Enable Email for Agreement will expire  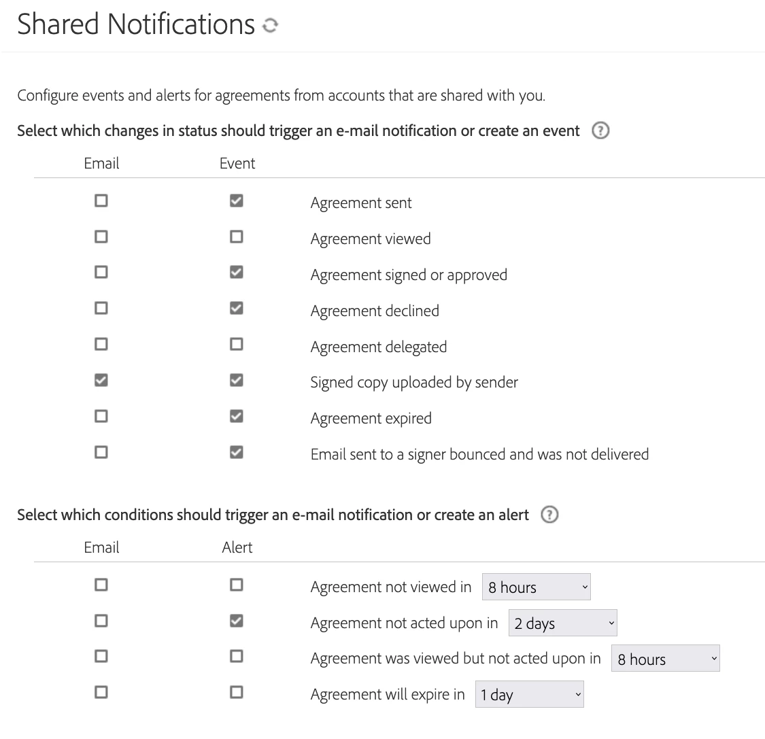[x=101, y=693]
